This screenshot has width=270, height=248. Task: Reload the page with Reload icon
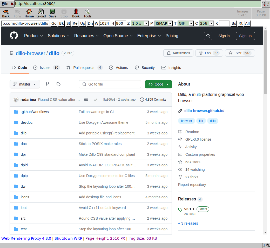click(x=41, y=11)
